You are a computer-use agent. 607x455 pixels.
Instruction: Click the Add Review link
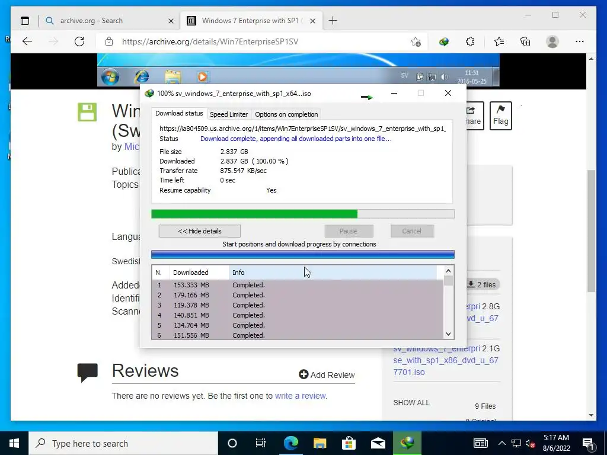(x=327, y=374)
